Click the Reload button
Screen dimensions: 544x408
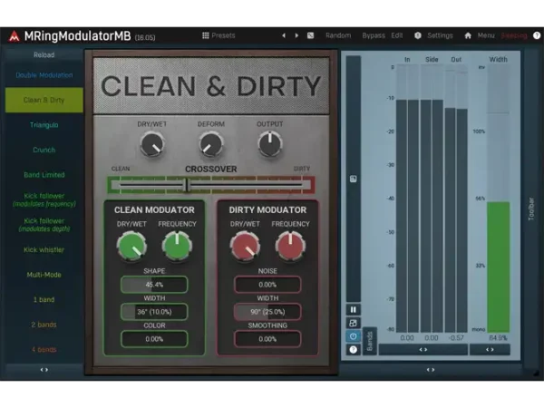[44, 54]
